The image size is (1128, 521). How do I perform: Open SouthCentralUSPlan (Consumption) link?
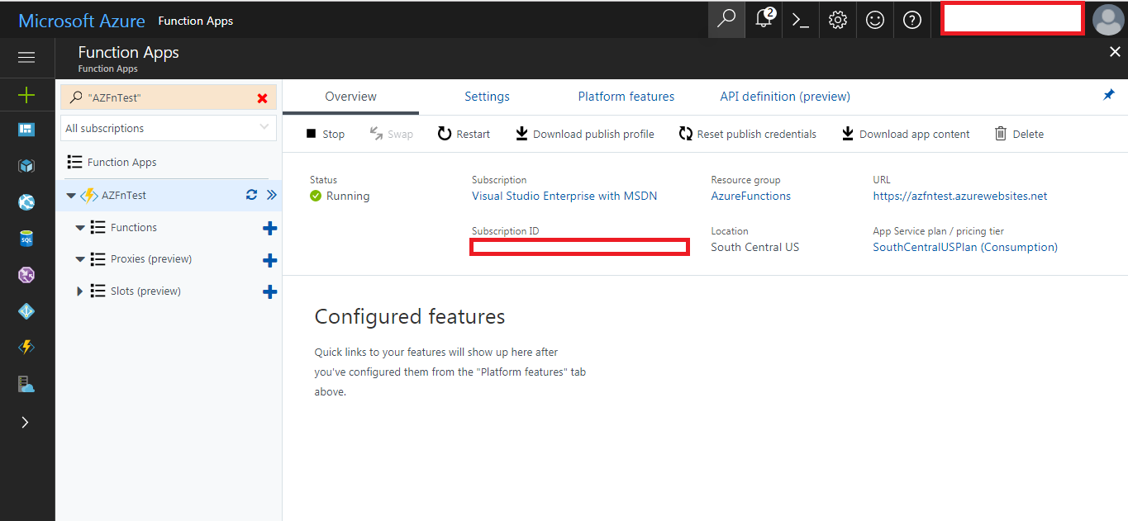pyautogui.click(x=965, y=248)
